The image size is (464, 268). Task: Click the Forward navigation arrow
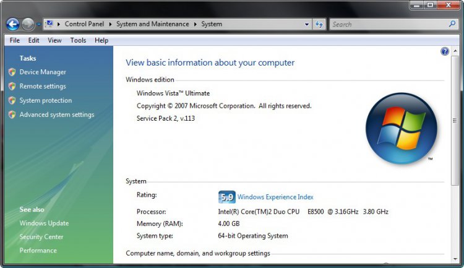tap(28, 24)
